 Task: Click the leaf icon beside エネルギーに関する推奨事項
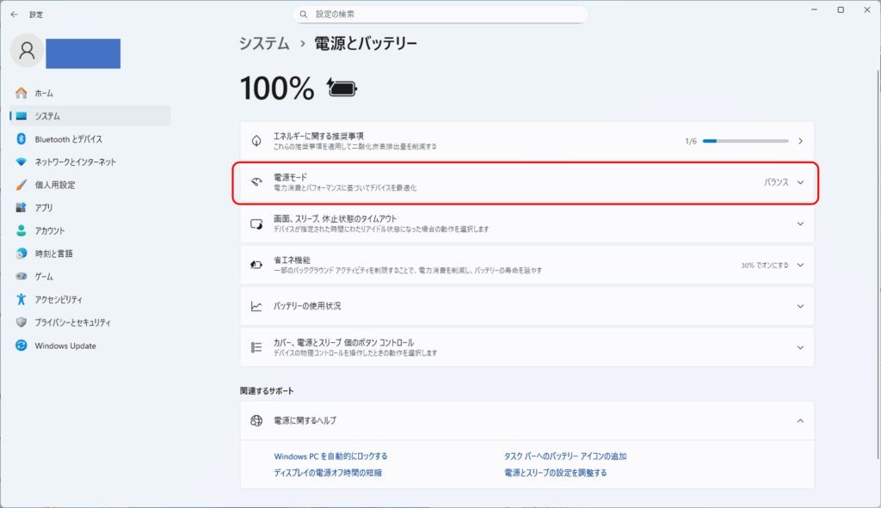[x=256, y=141]
